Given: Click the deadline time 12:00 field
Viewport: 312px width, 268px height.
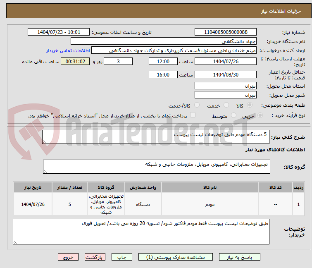Looking at the screenshot, I should coord(163,61).
